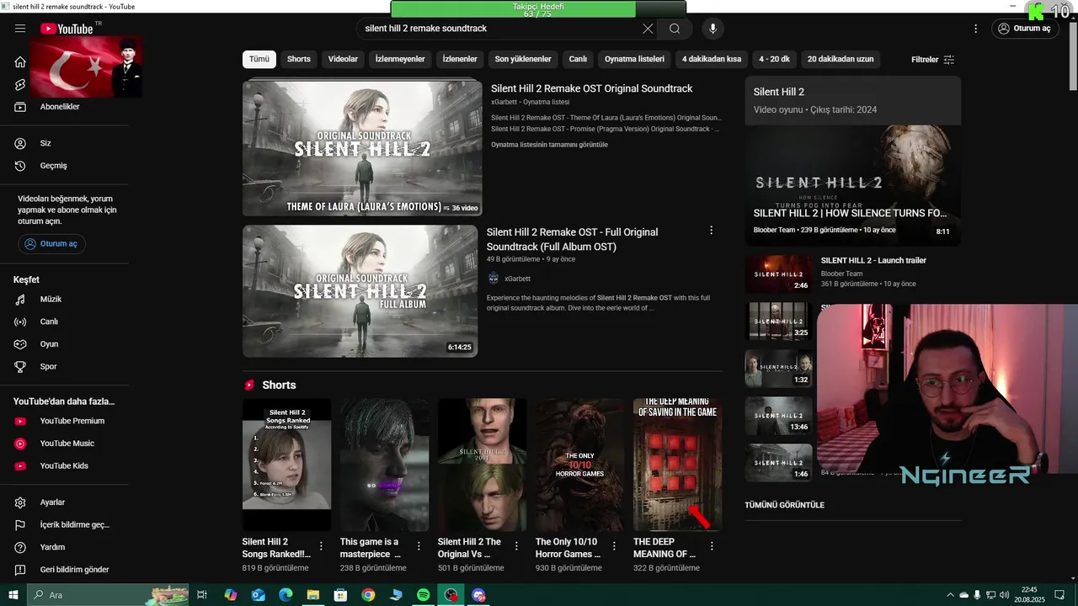Viewport: 1078px width, 606px height.
Task: Click Geri bildirim gönder in the sidebar
Action: [74, 570]
